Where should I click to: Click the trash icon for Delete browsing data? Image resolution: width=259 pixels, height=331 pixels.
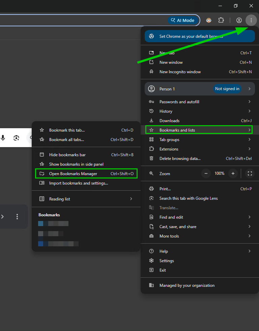[151, 158]
